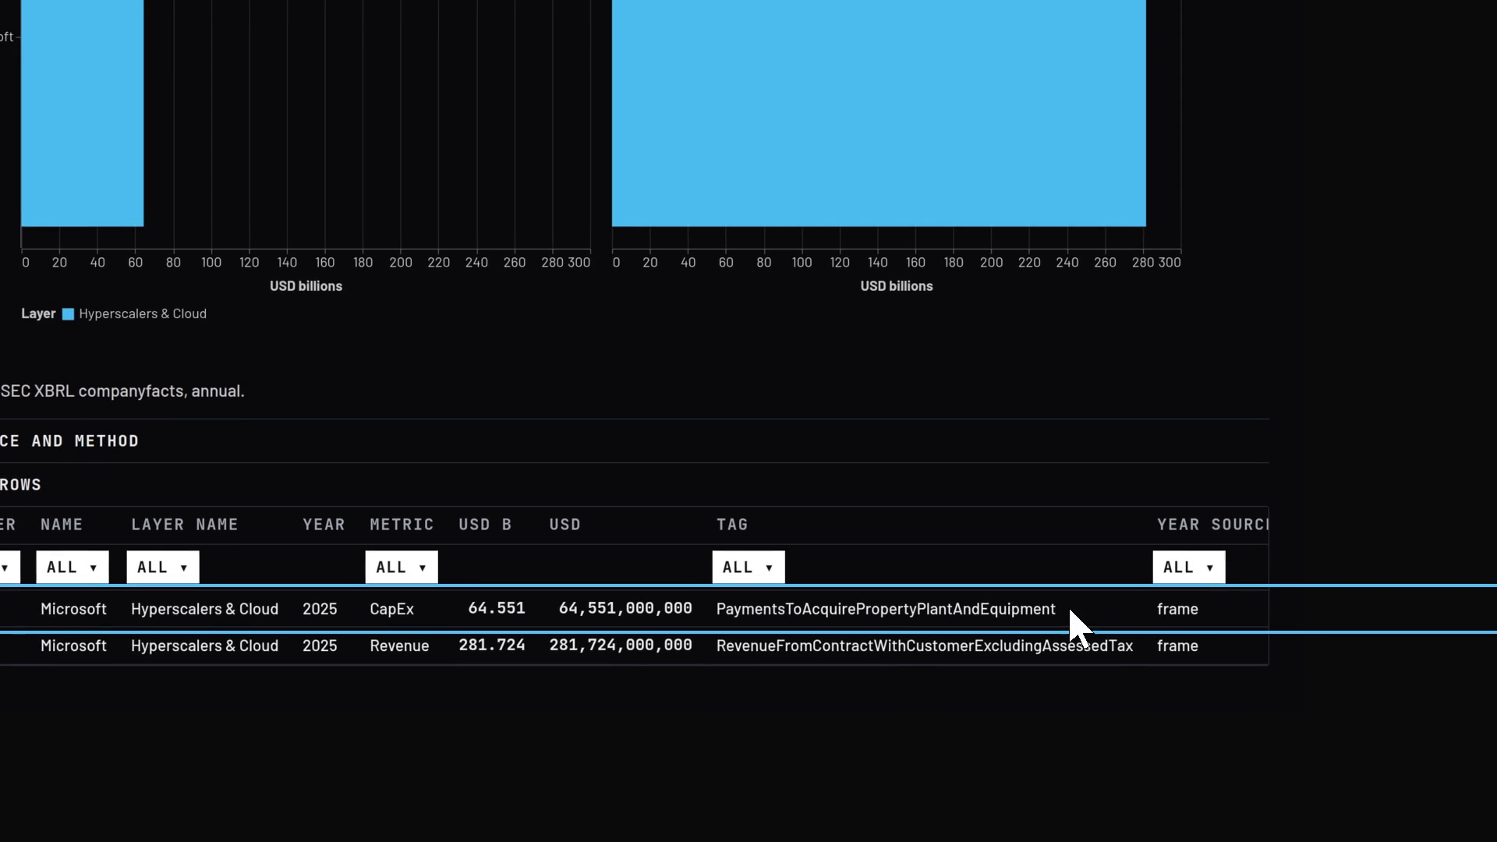The image size is (1497, 842).
Task: Sort by the LAYER NAME column header
Action: click(185, 525)
